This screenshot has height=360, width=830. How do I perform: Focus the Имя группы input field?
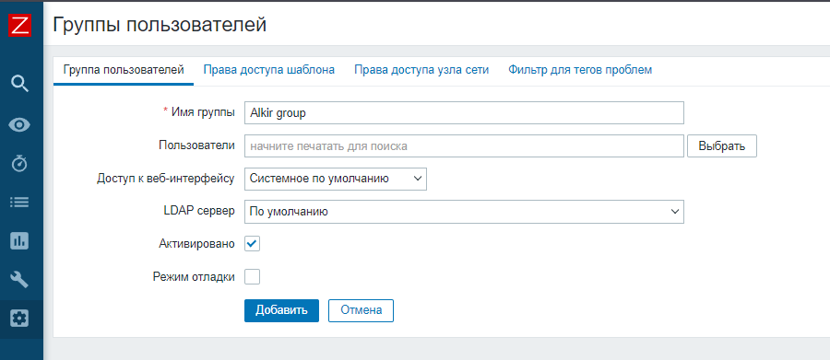(464, 113)
